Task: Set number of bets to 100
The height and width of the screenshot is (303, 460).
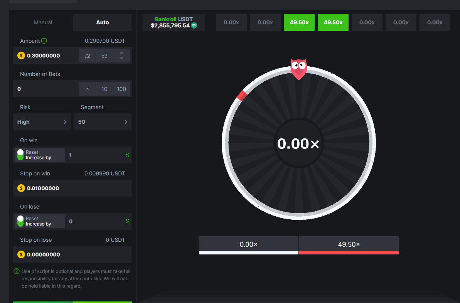Action: pos(121,89)
